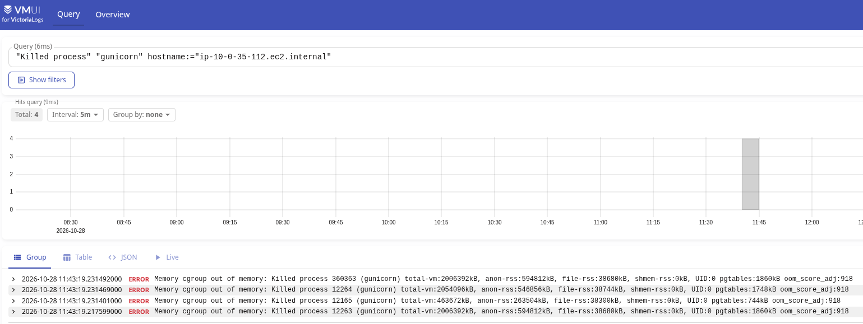Click the gray histogram bar near 11:45

750,174
